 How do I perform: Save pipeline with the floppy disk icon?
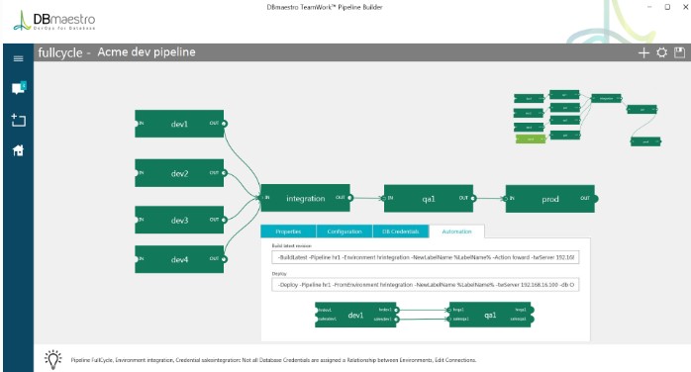click(x=679, y=52)
